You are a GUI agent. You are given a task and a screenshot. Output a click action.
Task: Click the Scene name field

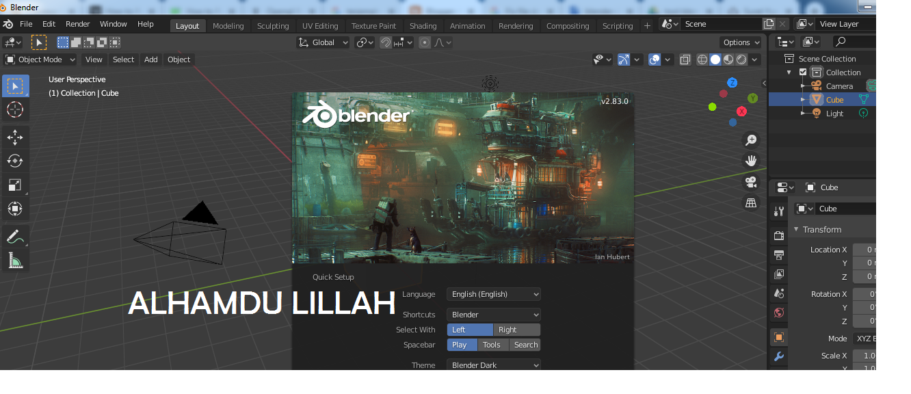click(722, 24)
